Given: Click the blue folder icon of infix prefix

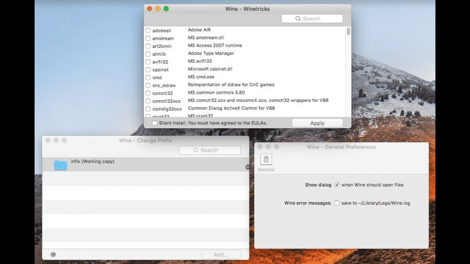Looking at the screenshot, I should (x=61, y=165).
